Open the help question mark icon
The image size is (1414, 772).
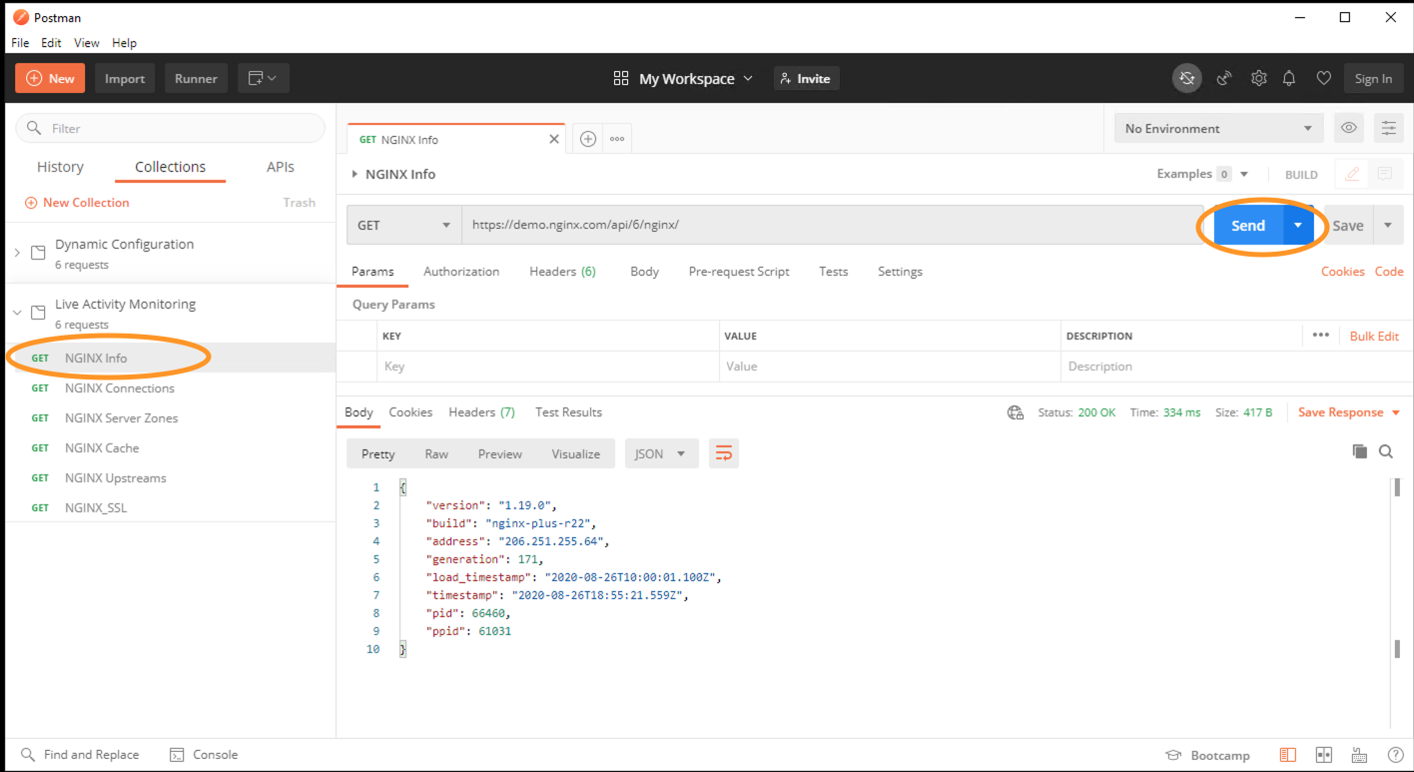pyautogui.click(x=1395, y=755)
